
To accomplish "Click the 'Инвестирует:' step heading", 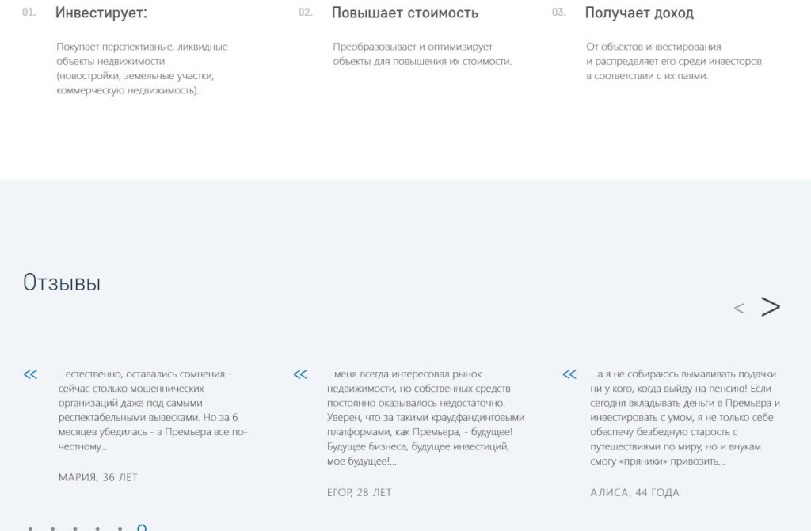I will pyautogui.click(x=101, y=13).
